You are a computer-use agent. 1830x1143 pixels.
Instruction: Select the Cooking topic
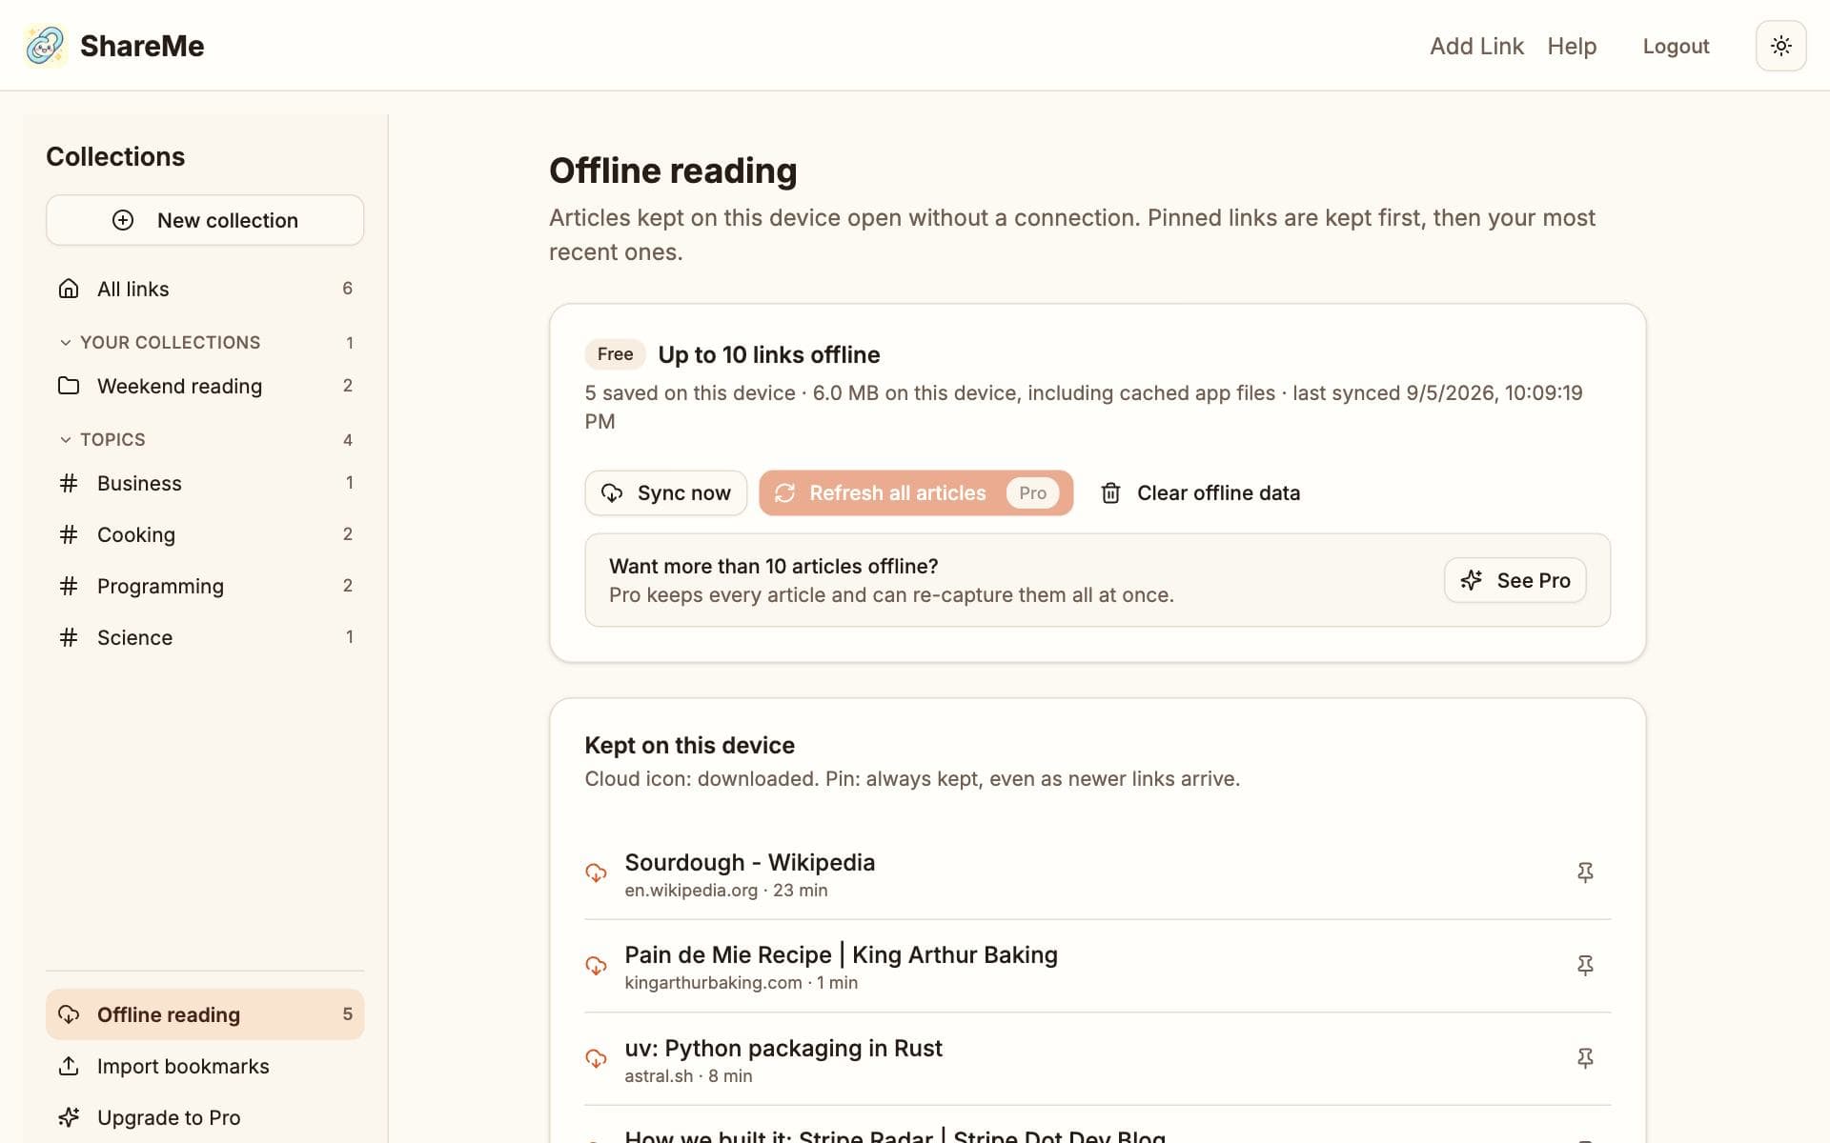pyautogui.click(x=205, y=534)
